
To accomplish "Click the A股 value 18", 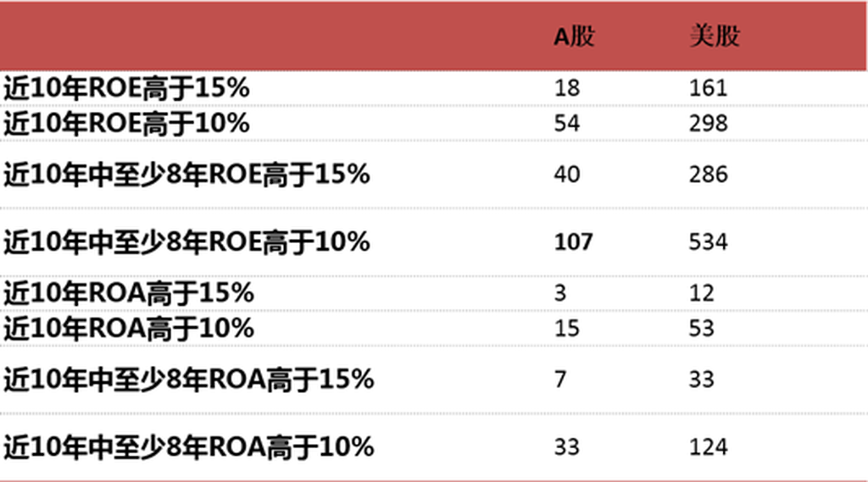I will tap(567, 88).
